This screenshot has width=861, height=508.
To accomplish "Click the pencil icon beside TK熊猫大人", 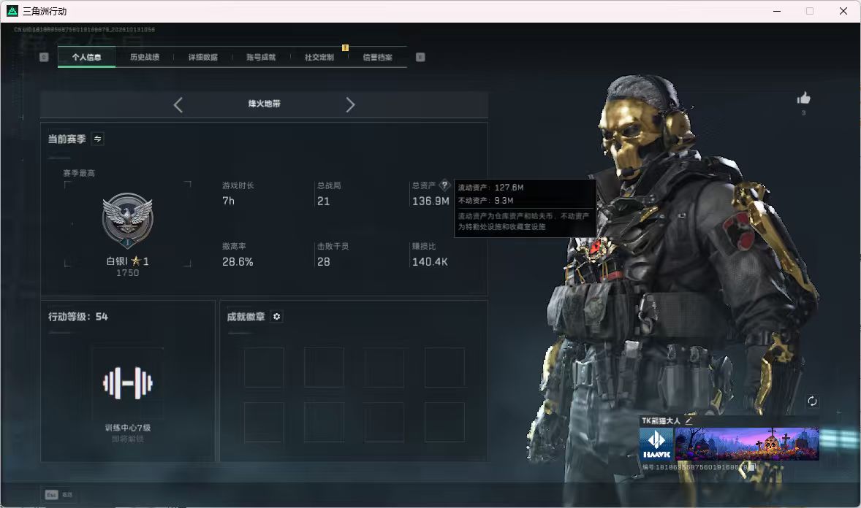I will coord(689,420).
